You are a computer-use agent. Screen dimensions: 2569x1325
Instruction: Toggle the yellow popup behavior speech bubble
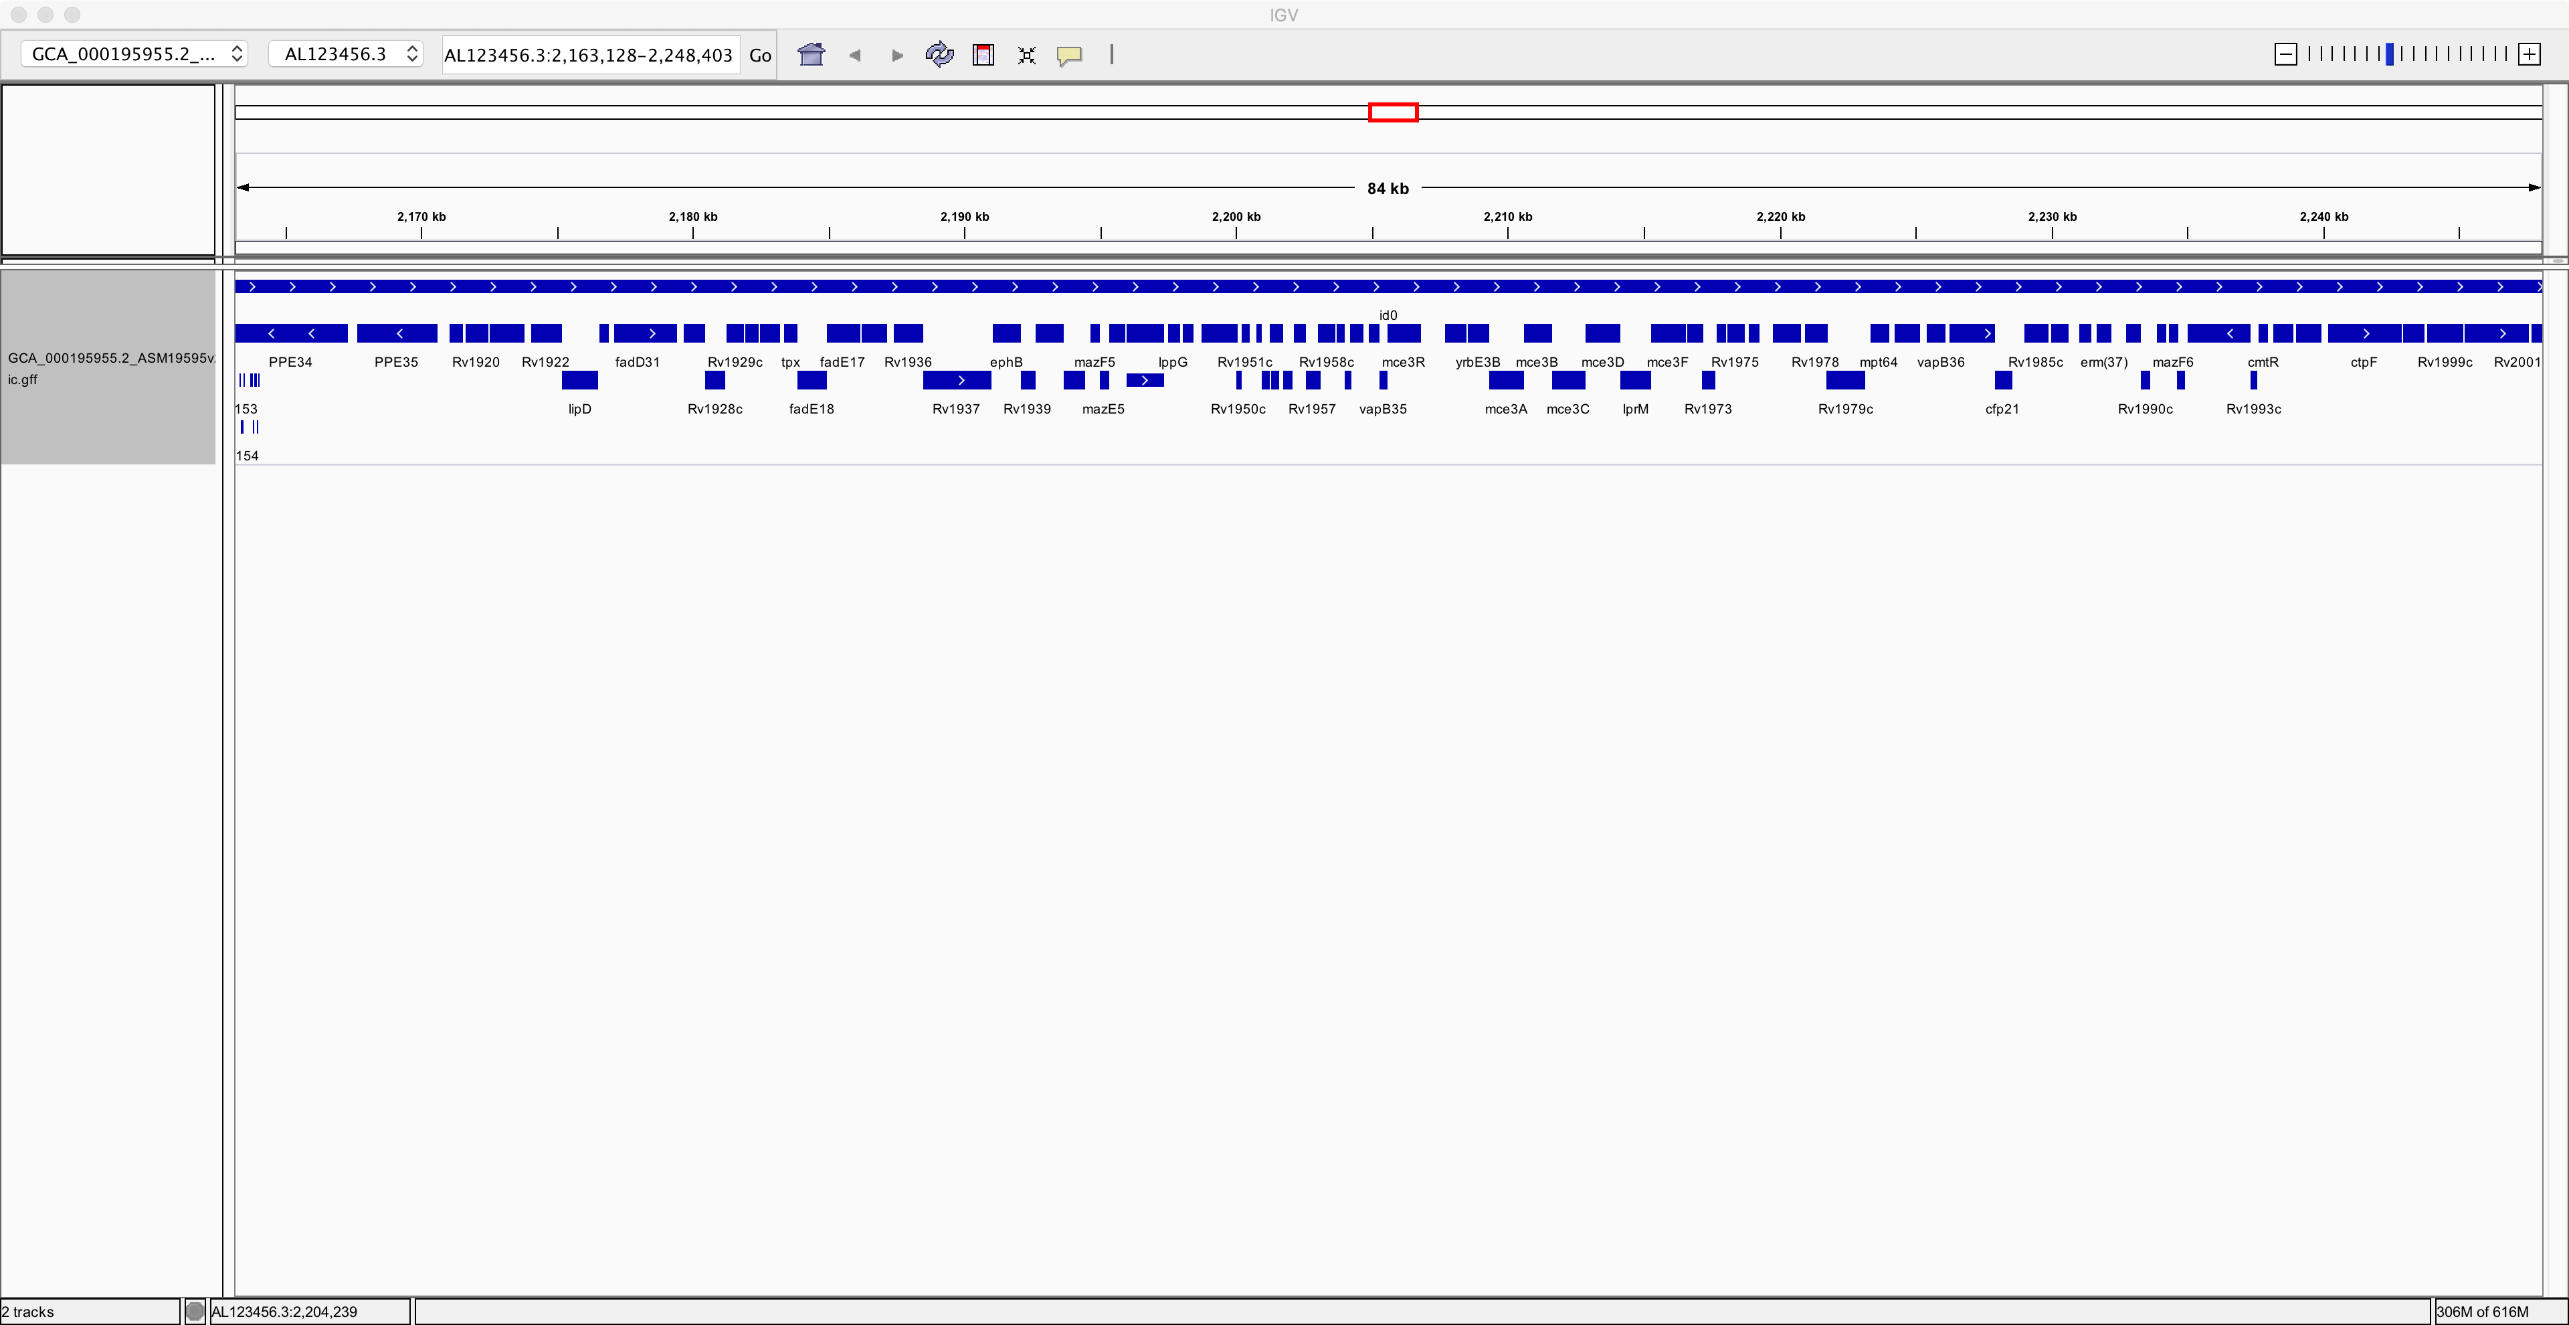[1069, 55]
